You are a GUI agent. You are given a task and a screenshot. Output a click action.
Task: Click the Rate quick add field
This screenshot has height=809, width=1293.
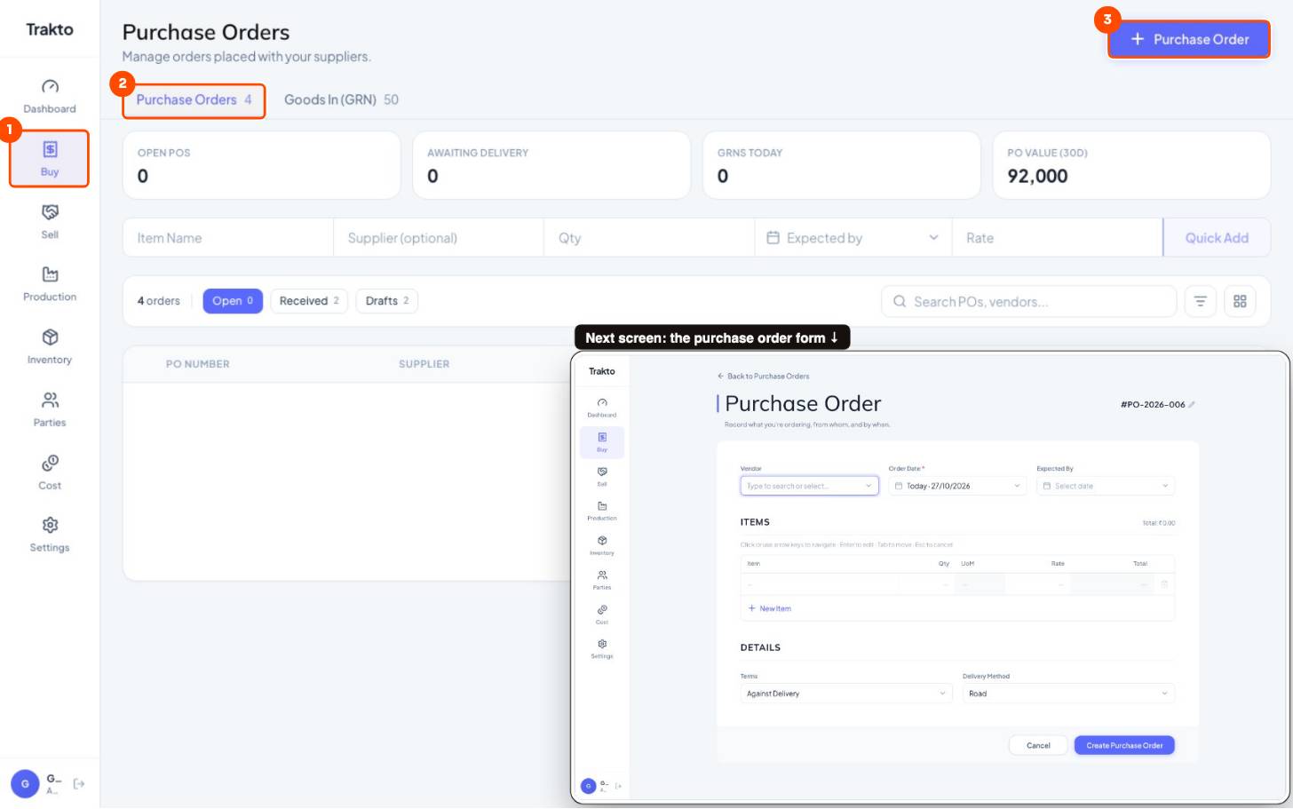tap(1058, 238)
